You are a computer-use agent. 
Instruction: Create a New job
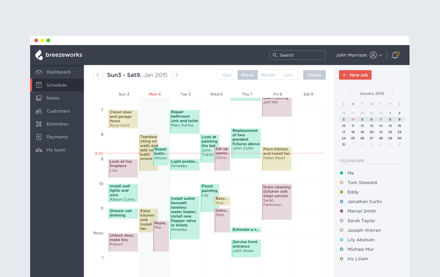pyautogui.click(x=355, y=75)
